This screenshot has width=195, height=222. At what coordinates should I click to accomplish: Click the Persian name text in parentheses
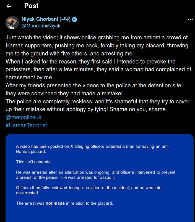[65, 19]
